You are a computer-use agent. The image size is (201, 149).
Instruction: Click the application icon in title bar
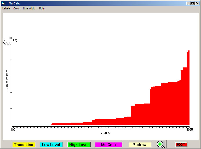pyautogui.click(x=4, y=3)
